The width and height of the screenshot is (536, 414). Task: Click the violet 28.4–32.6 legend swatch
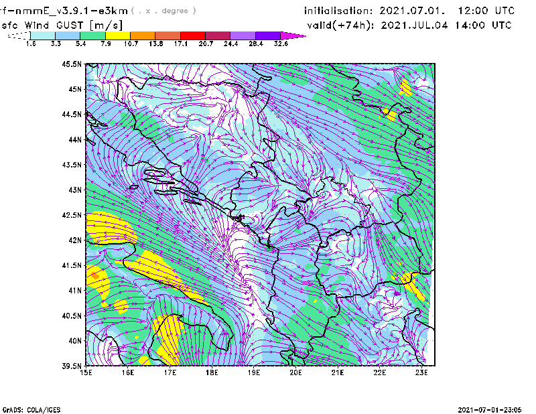point(268,36)
